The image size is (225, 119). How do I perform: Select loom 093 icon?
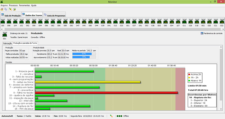point(147,21)
